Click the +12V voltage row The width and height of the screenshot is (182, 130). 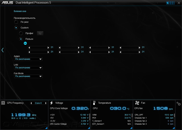[x=69, y=115]
